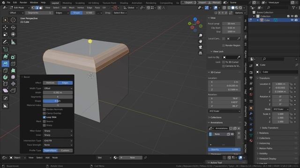
Task: Select the Rip Region tool
Action: (13, 91)
